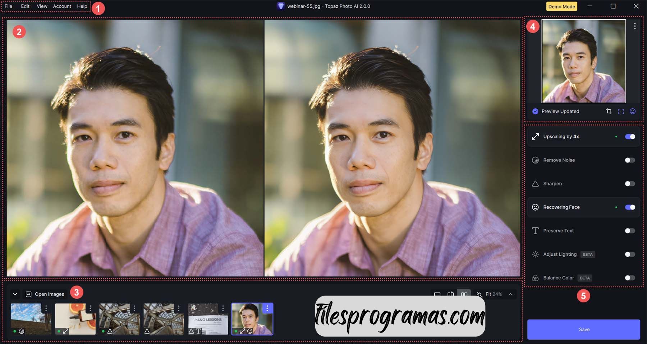Image resolution: width=647 pixels, height=344 pixels.
Task: Click the Remove Noise circle icon
Action: coord(535,160)
